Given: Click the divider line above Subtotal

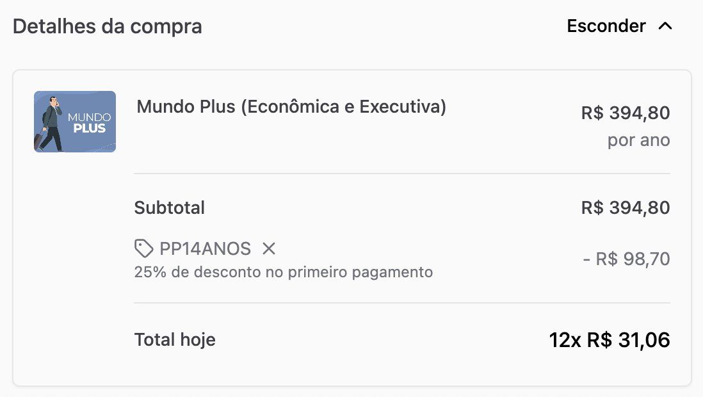Looking at the screenshot, I should point(402,174).
